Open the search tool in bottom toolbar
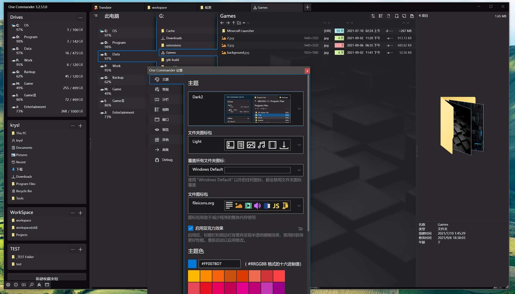 click(31, 285)
